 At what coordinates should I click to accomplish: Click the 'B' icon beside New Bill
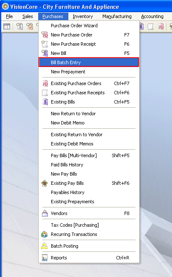(44, 53)
